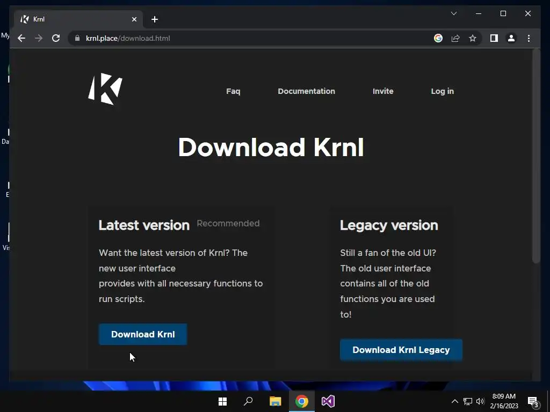Open Visual Studio from the taskbar
The height and width of the screenshot is (412, 550).
pyautogui.click(x=328, y=401)
